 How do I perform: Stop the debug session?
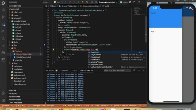92,2
